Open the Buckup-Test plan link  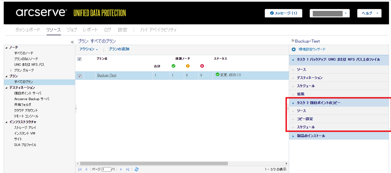coord(107,75)
